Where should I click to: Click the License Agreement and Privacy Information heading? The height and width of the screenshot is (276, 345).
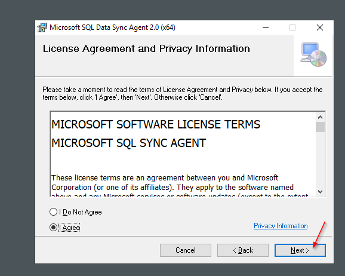coord(146,48)
